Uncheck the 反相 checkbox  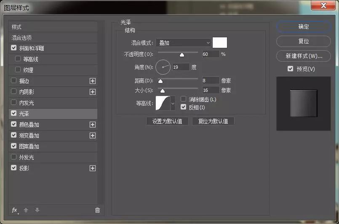pyautogui.click(x=184, y=107)
